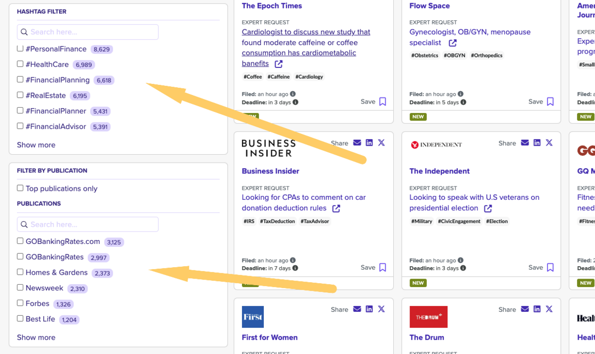
Task: Select the GOBankingRates publication without .com
Action: tap(20, 256)
